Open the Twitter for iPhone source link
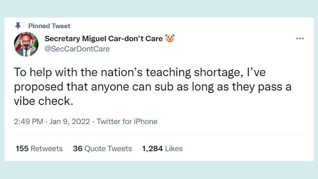 pyautogui.click(x=127, y=122)
